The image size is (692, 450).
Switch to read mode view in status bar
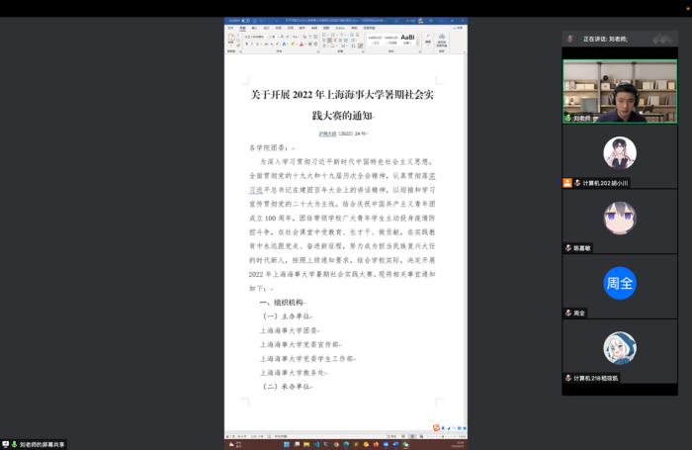point(403,436)
